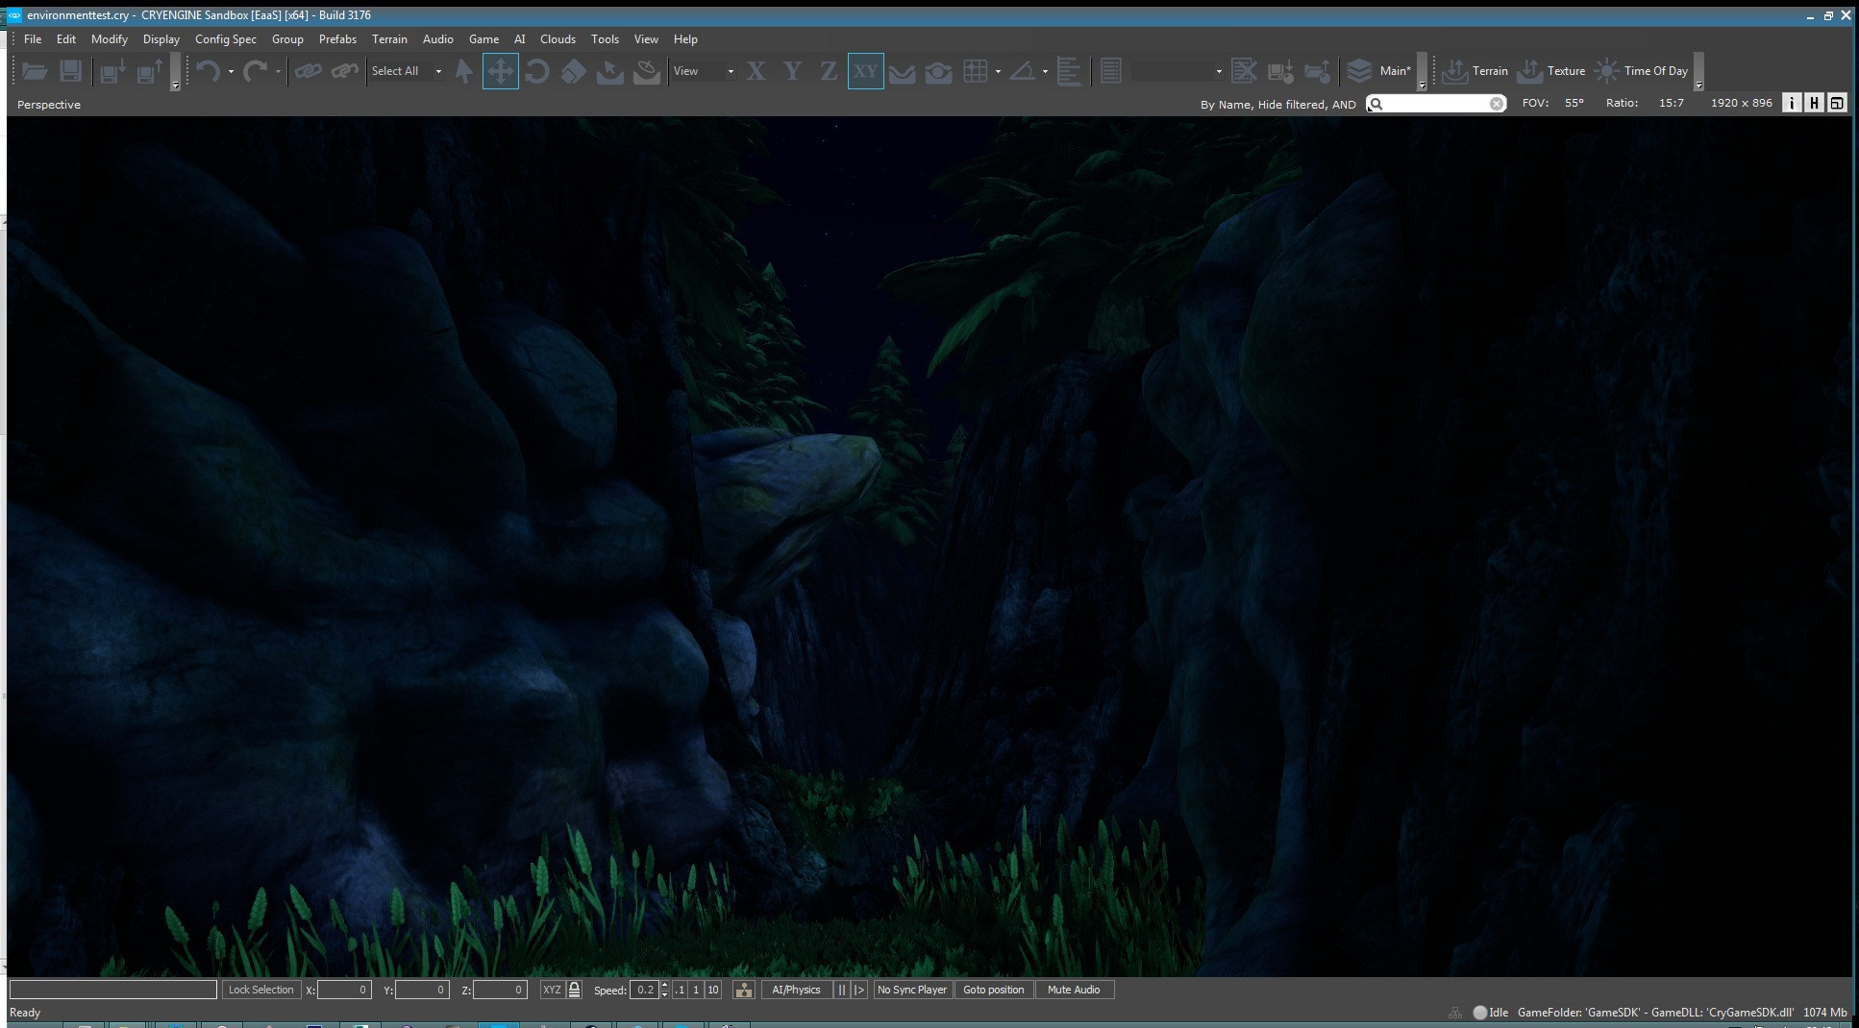Toggle Snap angle icon
The width and height of the screenshot is (1859, 1028).
coord(1023,71)
